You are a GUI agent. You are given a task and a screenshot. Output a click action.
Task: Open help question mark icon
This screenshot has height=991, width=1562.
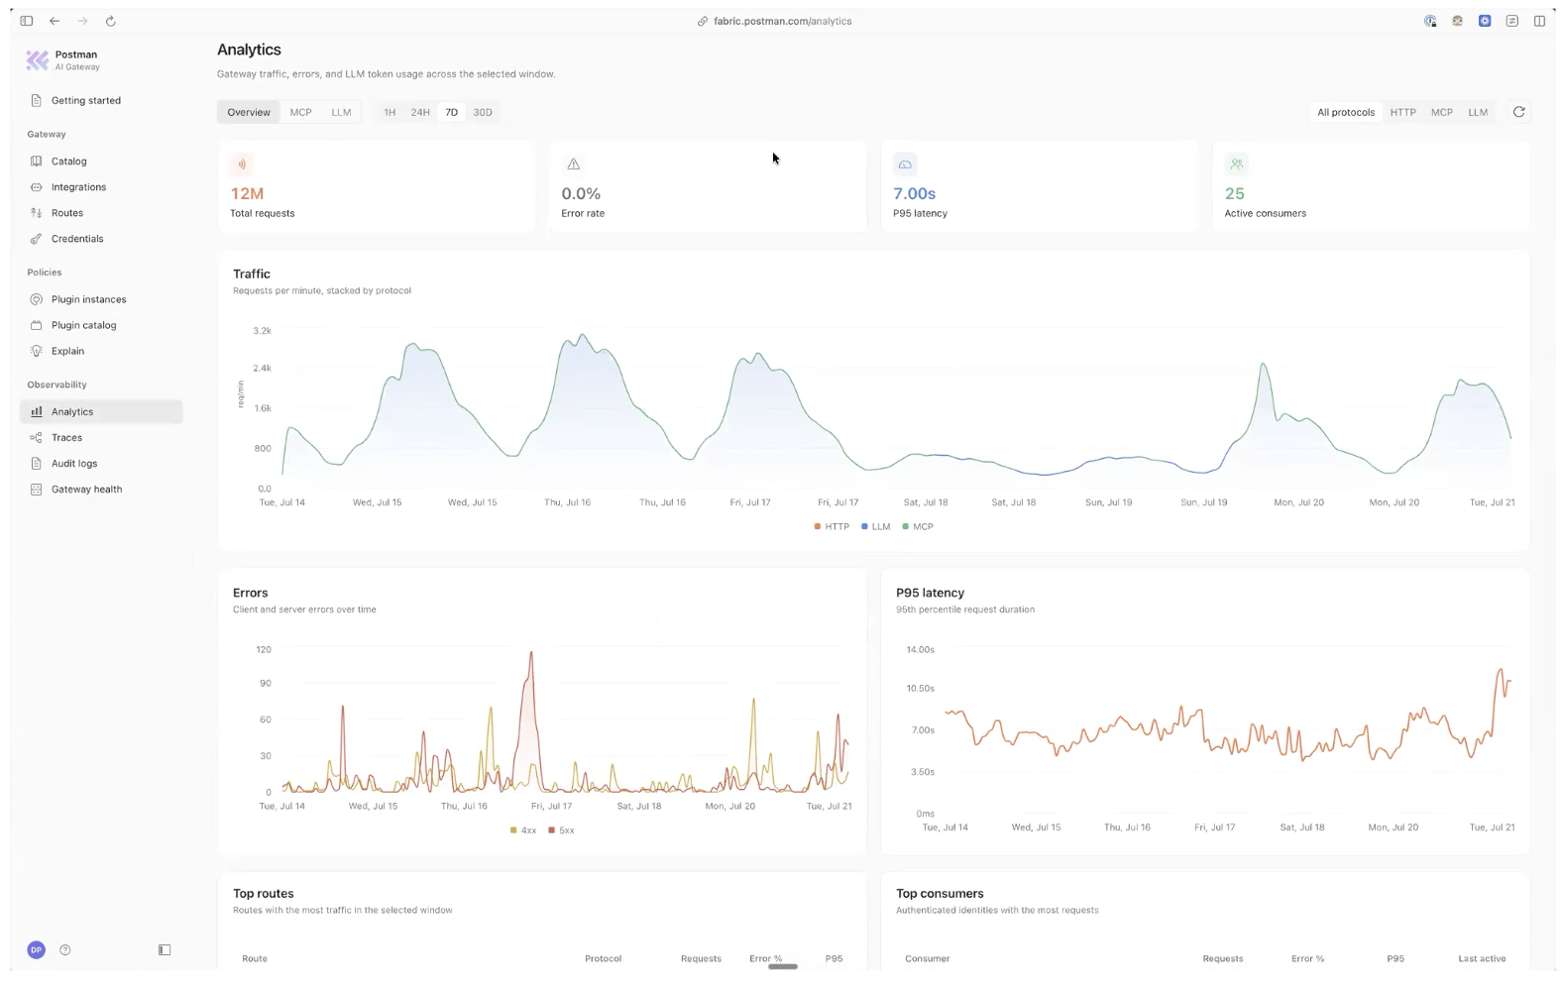65,949
